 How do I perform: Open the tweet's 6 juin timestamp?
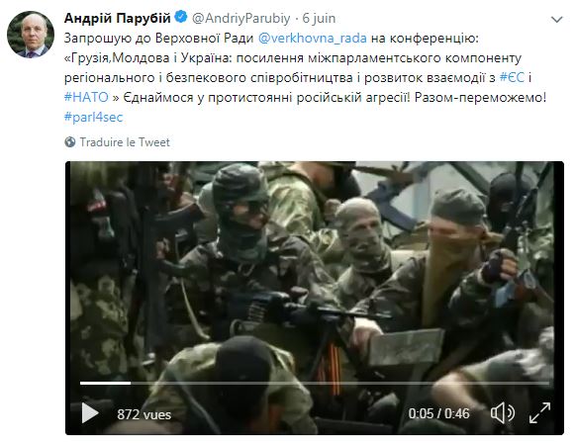[319, 19]
